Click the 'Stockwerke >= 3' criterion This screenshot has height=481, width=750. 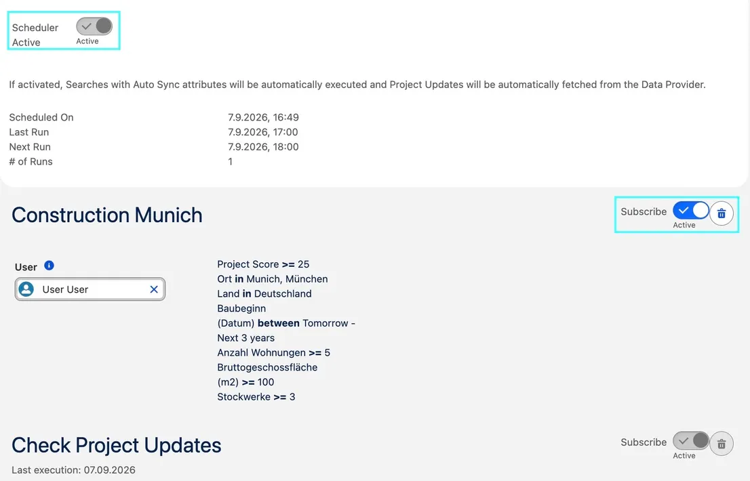pos(256,396)
